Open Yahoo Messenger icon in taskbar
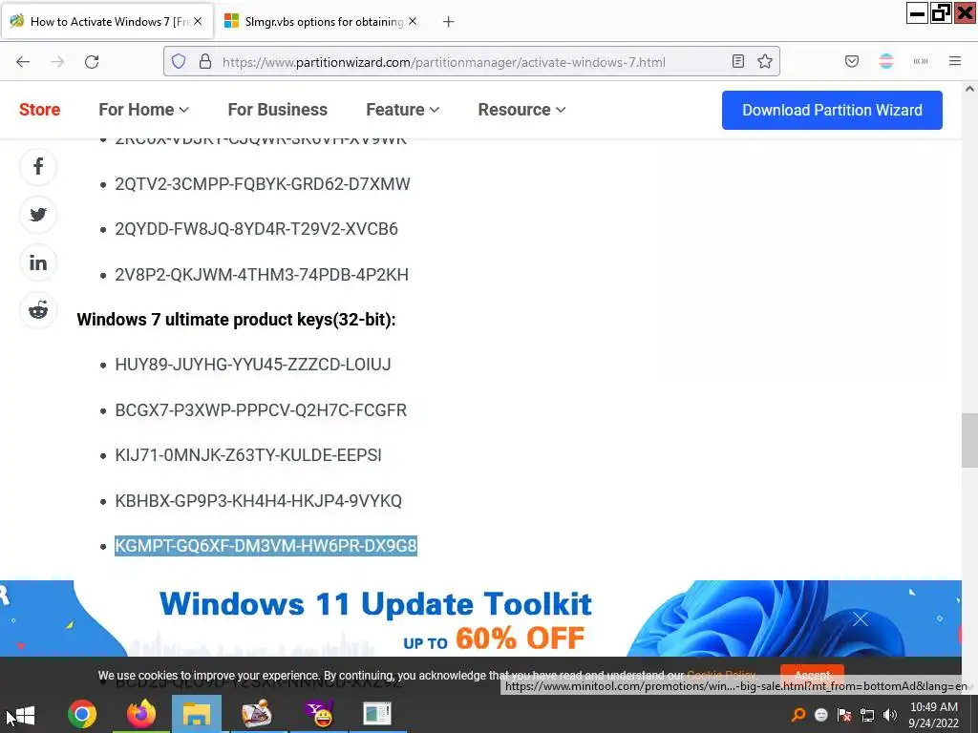Image resolution: width=978 pixels, height=733 pixels. [319, 714]
